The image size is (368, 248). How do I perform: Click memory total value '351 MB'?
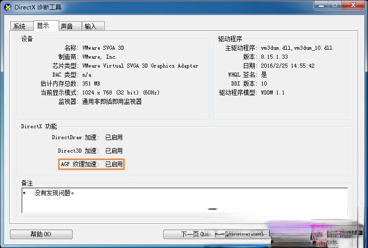[91, 83]
